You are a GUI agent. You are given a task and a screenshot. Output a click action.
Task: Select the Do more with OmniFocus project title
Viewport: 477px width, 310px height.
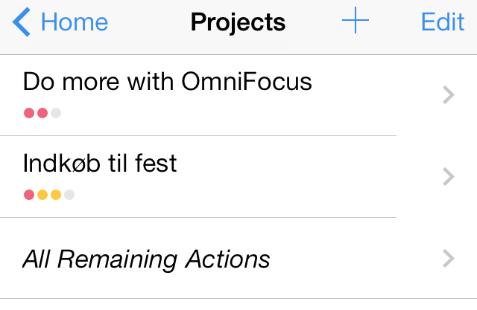click(167, 82)
